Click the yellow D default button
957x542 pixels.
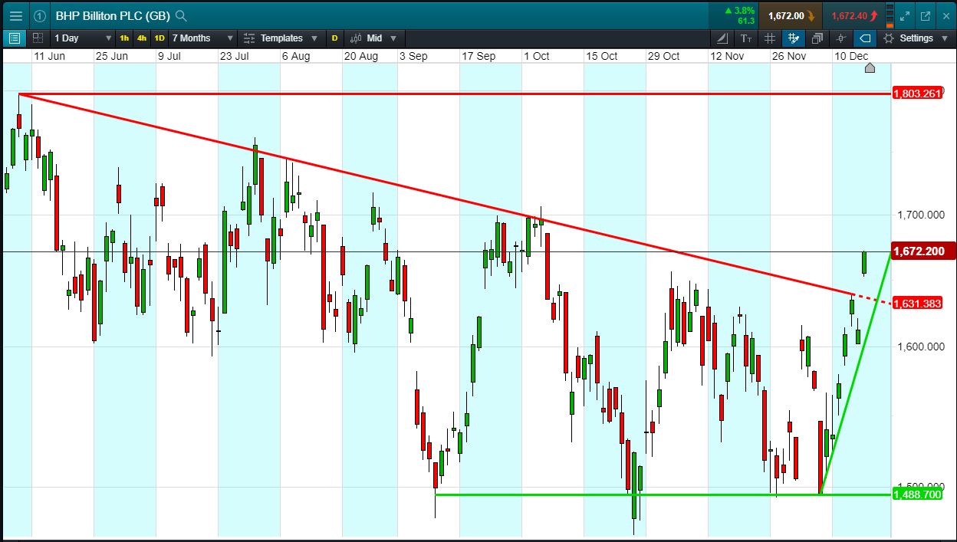pyautogui.click(x=334, y=38)
